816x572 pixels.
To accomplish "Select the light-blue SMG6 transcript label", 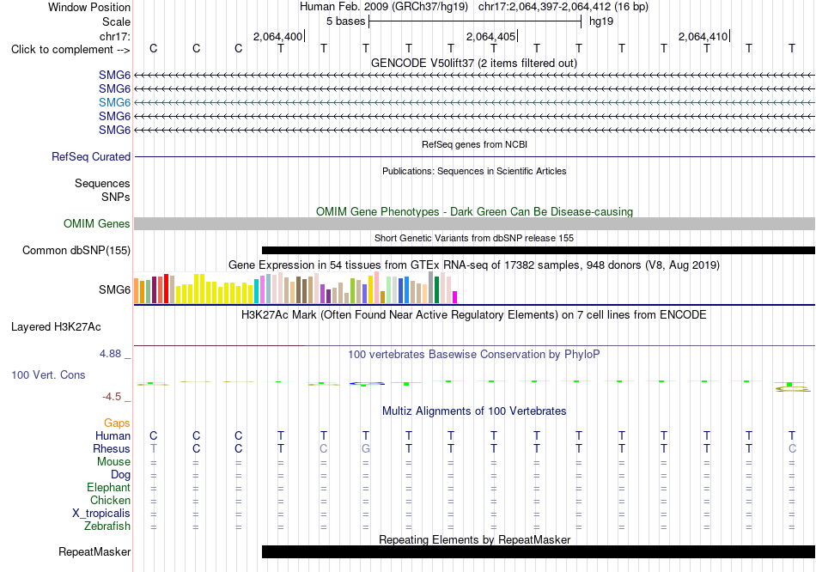I will (114, 102).
